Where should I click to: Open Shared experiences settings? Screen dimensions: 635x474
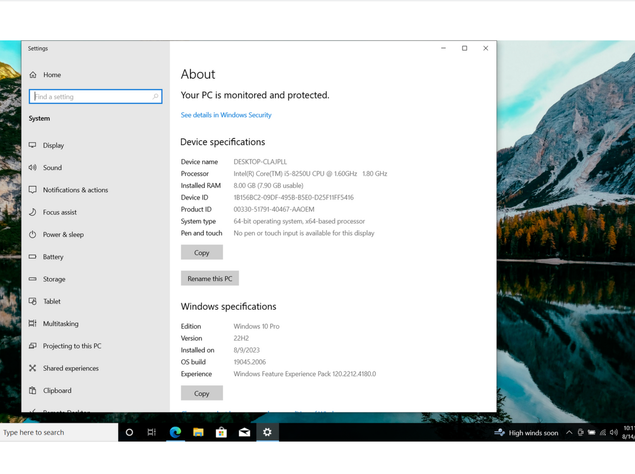70,368
